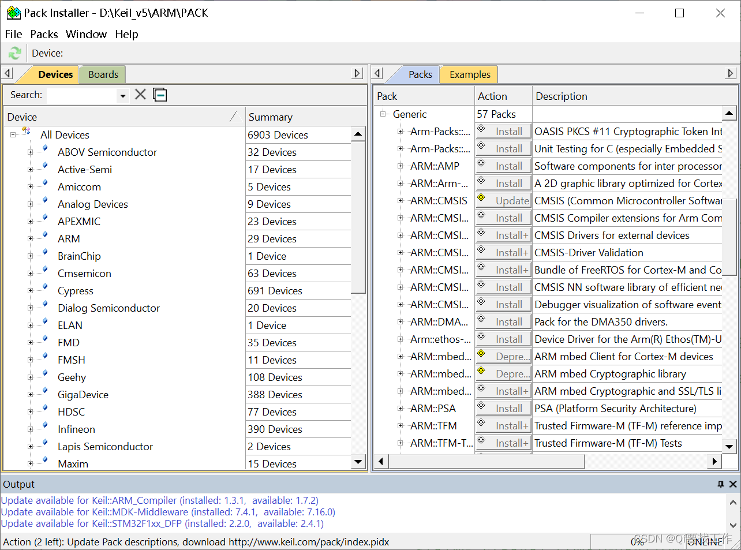Viewport: 741px width, 550px height.
Task: Open the Packs menu
Action: 44,34
